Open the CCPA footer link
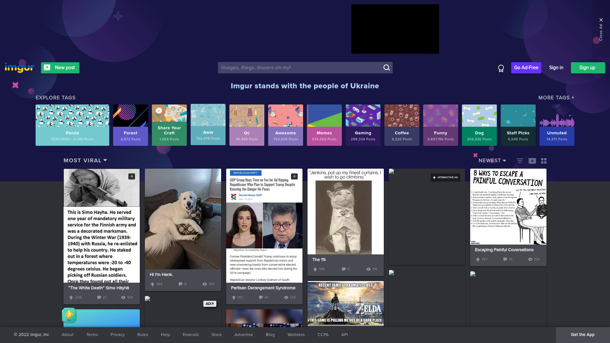 [x=323, y=335]
